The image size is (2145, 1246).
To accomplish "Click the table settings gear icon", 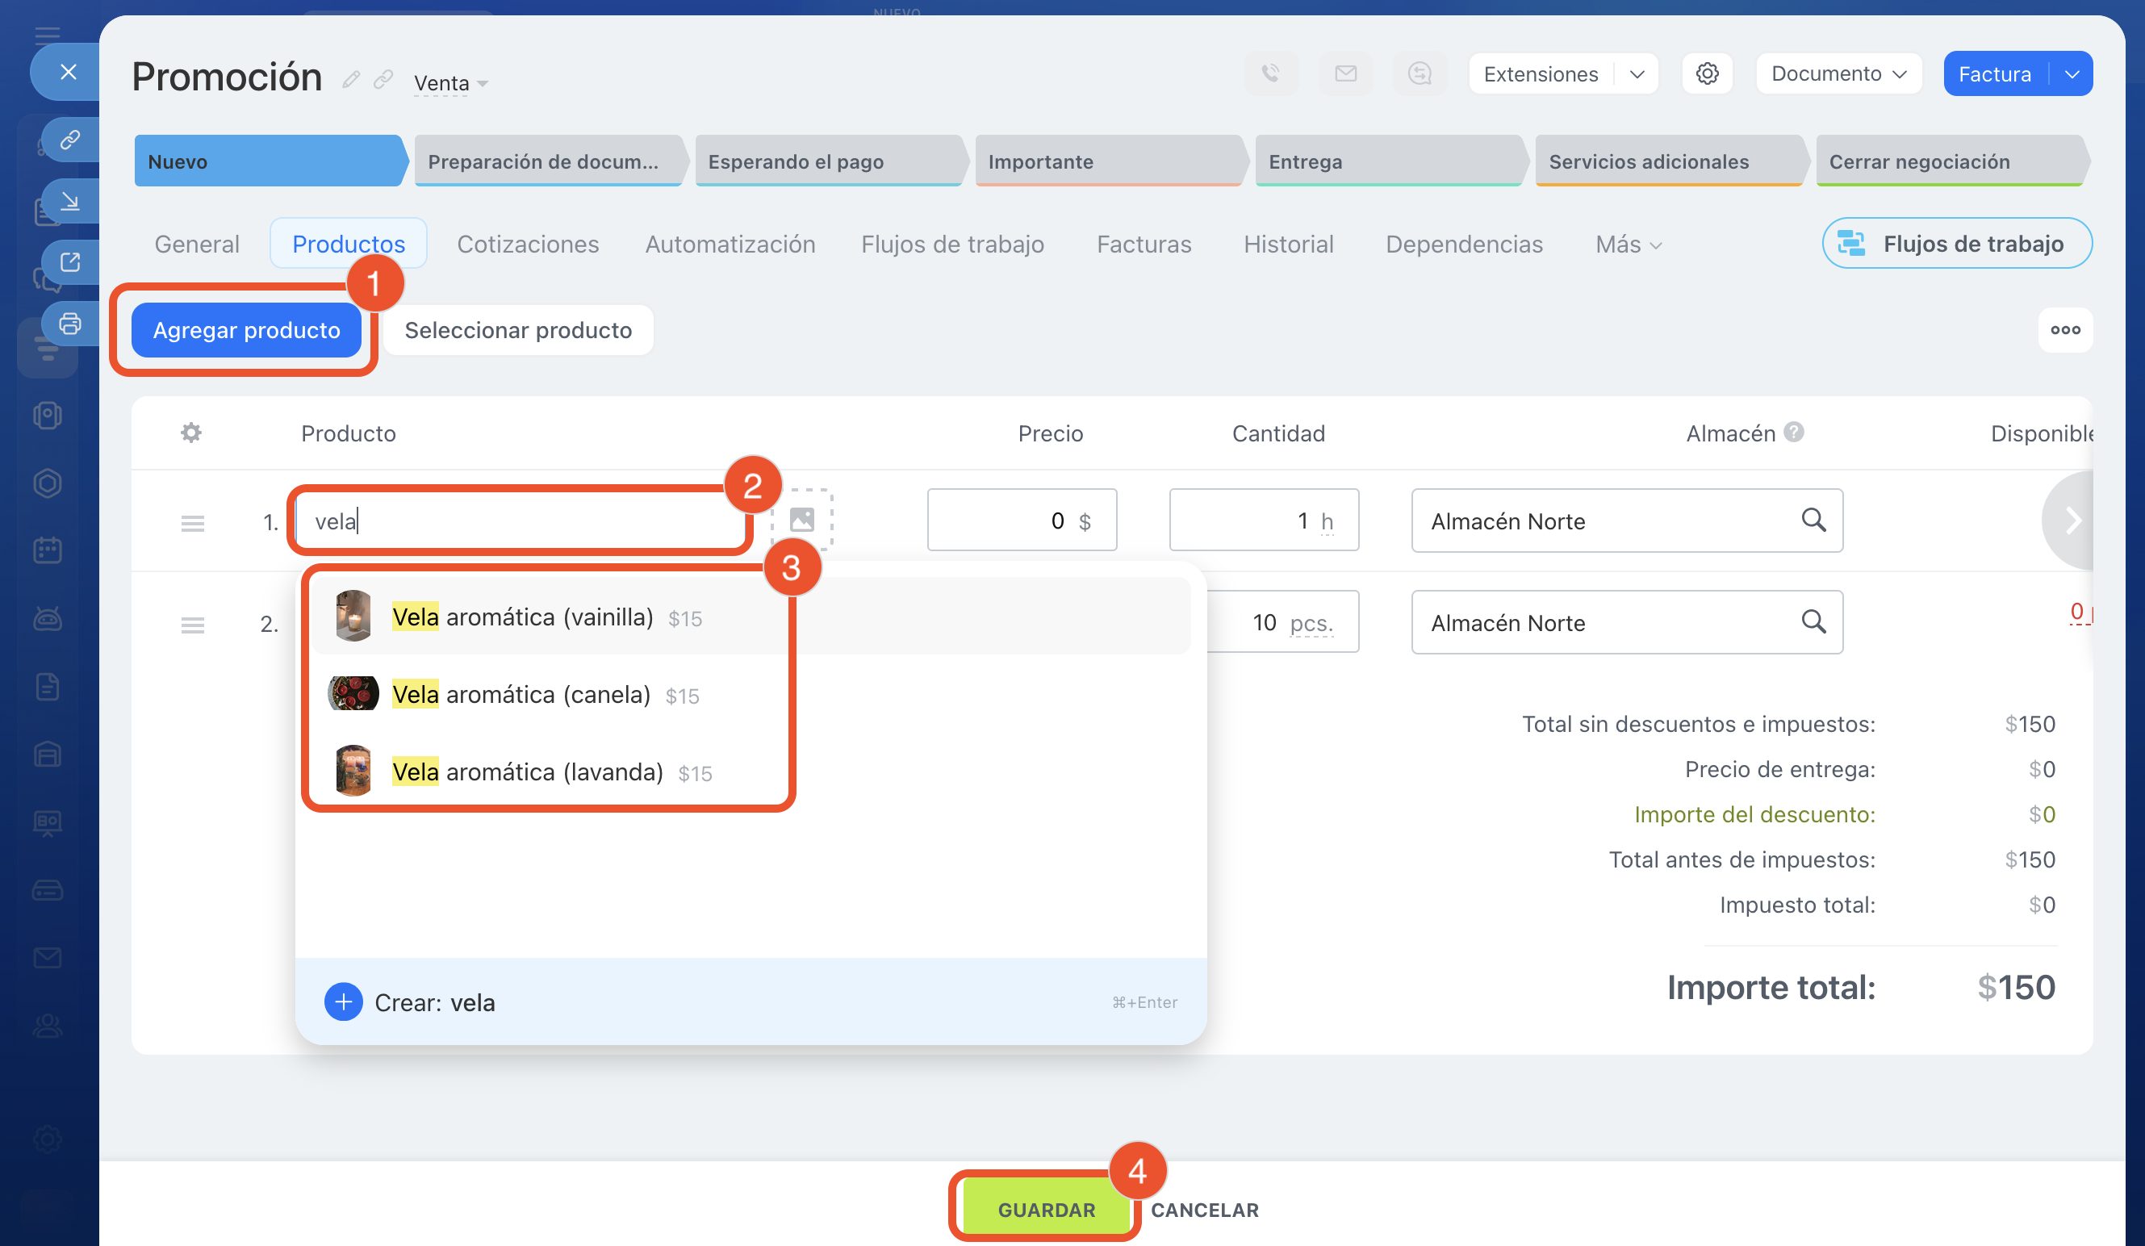I will [190, 433].
